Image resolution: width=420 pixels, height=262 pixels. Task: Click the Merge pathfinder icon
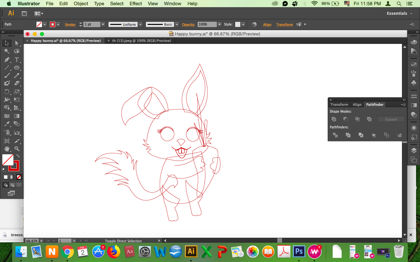coord(361,135)
